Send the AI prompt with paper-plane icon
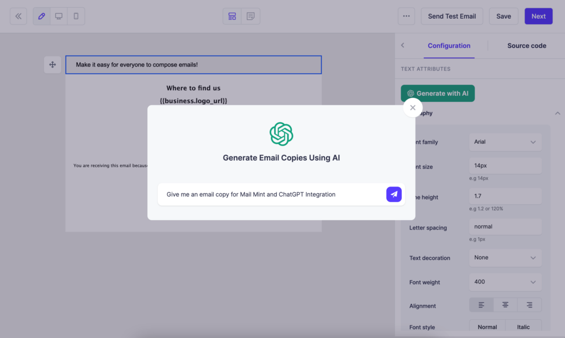 coord(394,194)
